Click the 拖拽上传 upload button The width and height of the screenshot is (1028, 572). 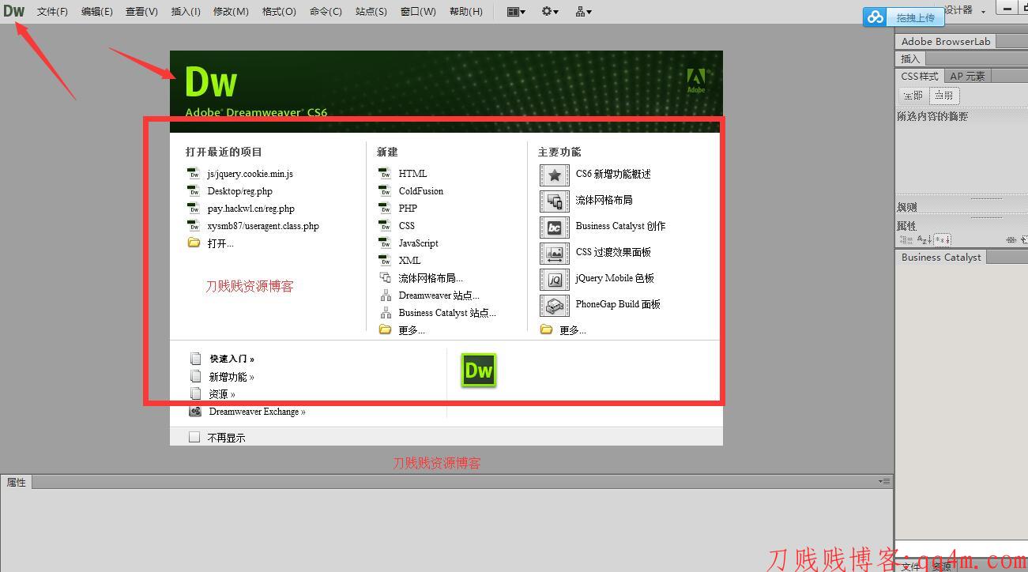click(x=915, y=17)
